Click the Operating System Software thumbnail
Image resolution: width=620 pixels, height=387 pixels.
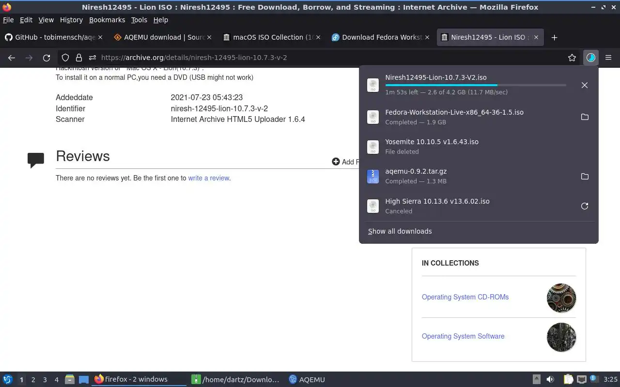[561, 337]
